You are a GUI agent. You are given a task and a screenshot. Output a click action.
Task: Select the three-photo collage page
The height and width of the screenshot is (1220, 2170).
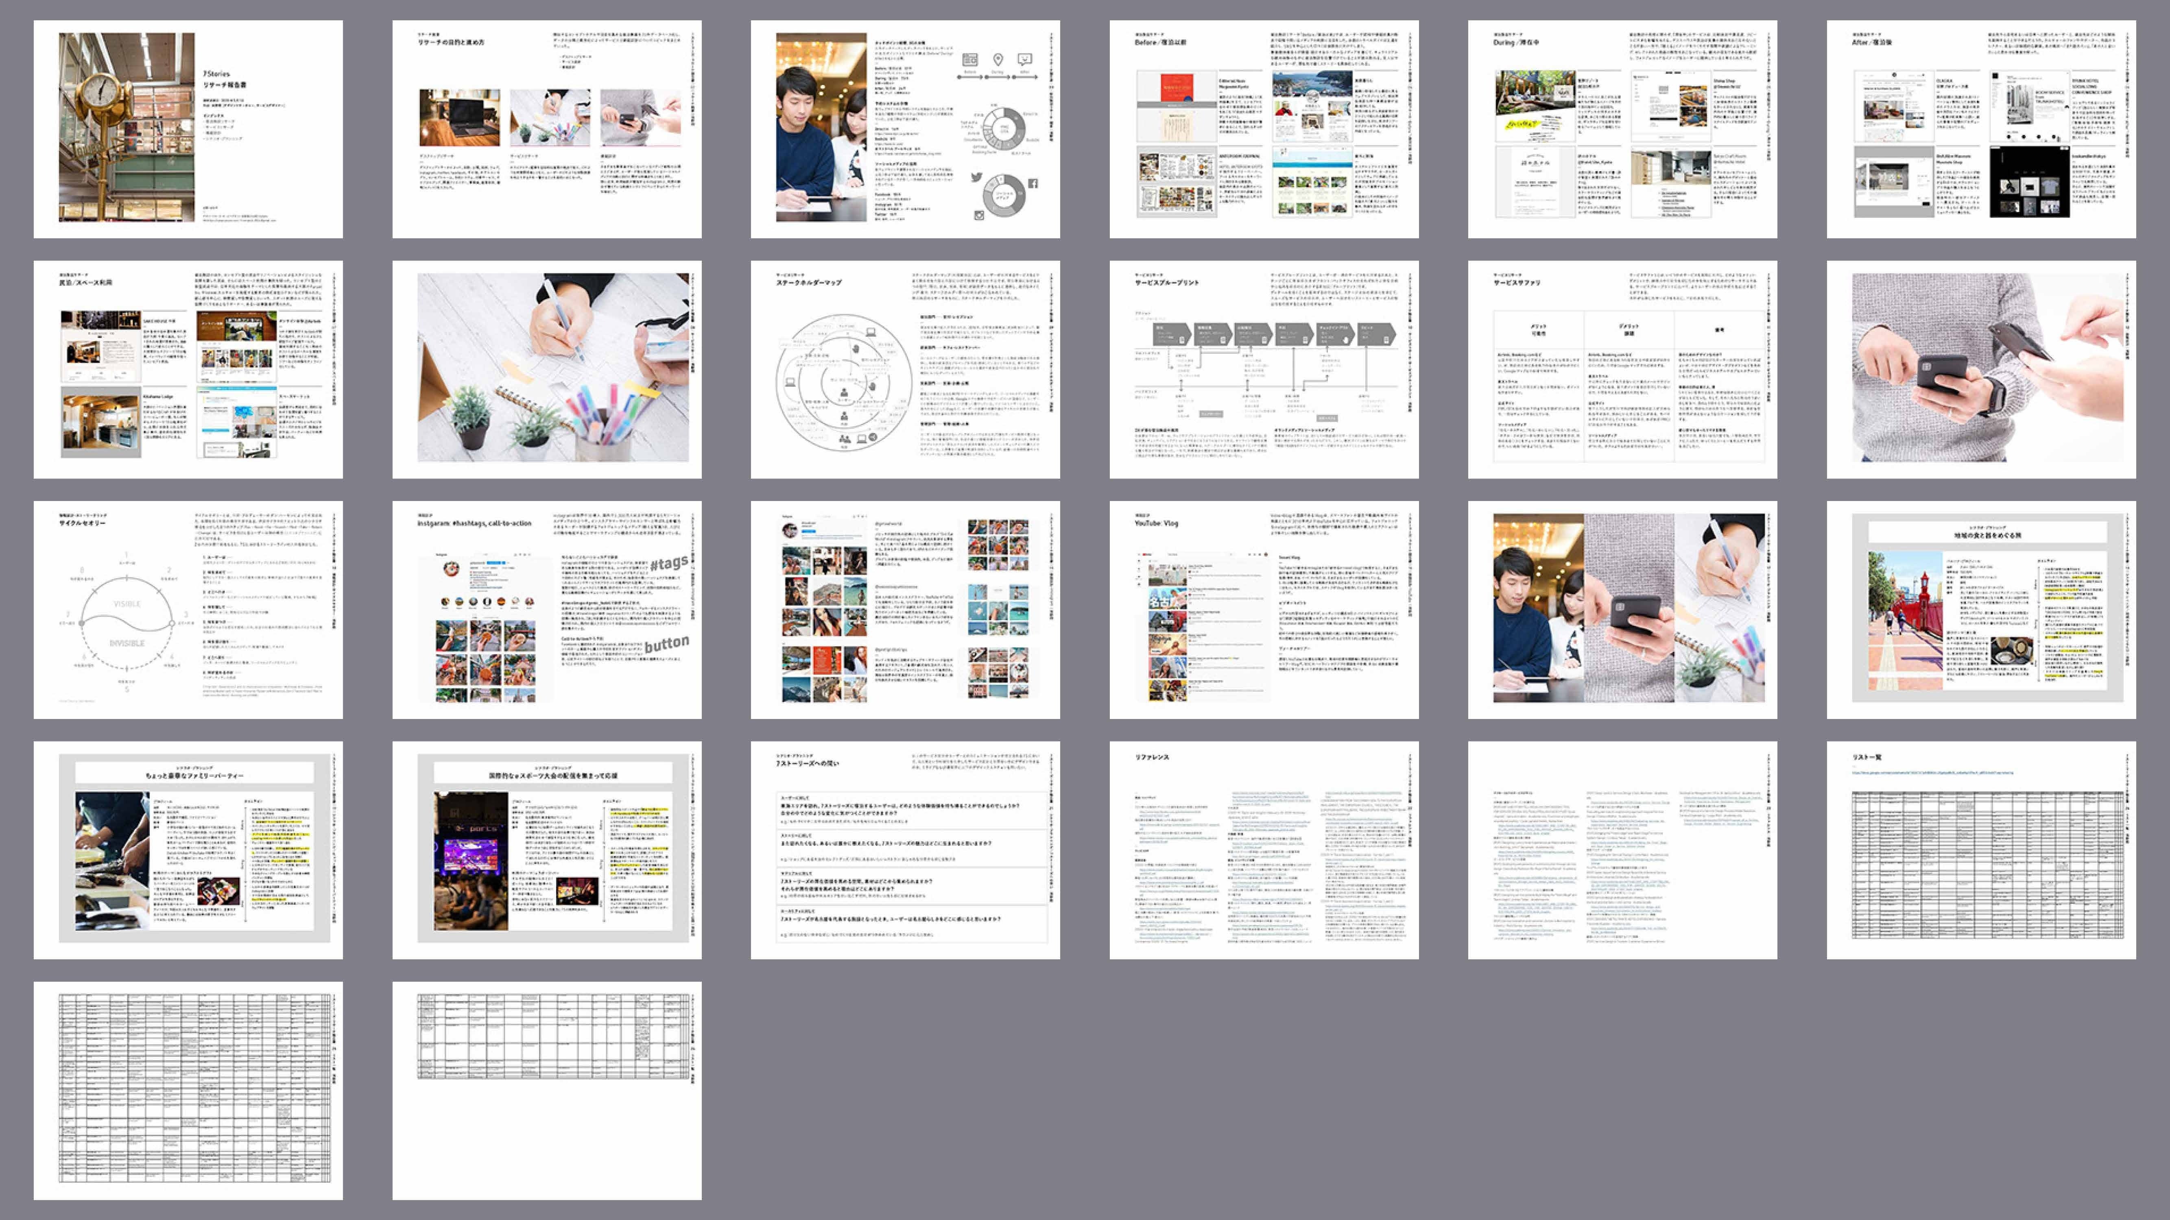1622,610
